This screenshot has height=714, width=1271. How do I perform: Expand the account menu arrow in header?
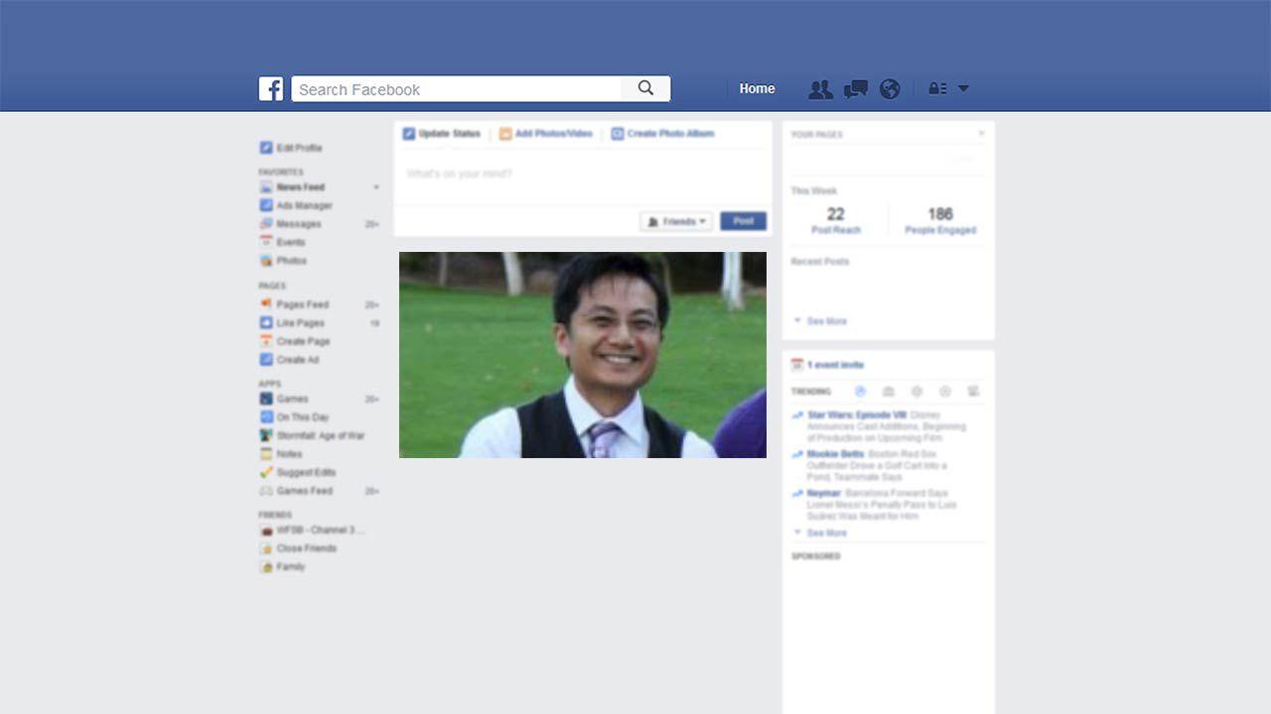[x=963, y=89]
